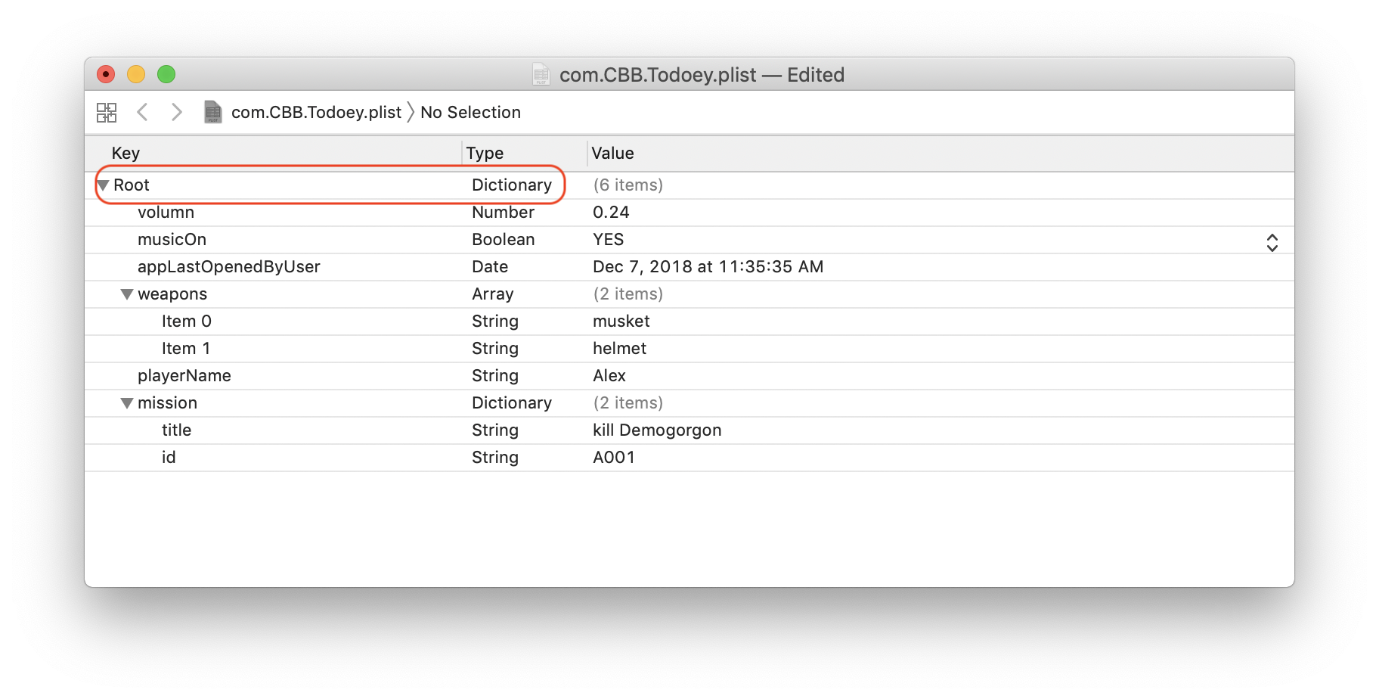Select the mission key

(x=167, y=402)
